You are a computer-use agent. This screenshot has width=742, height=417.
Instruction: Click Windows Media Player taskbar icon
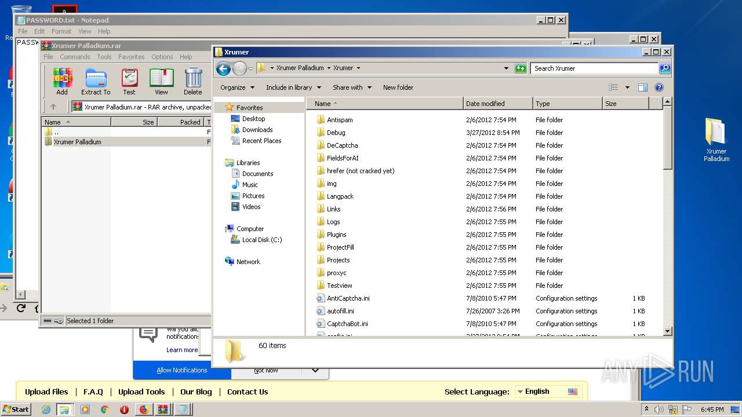point(85,409)
